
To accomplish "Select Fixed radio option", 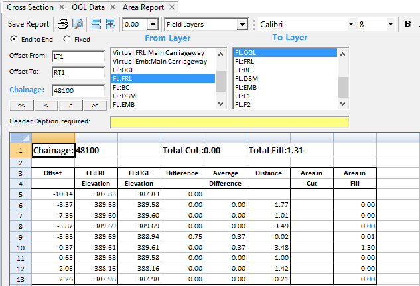I will tap(67, 39).
